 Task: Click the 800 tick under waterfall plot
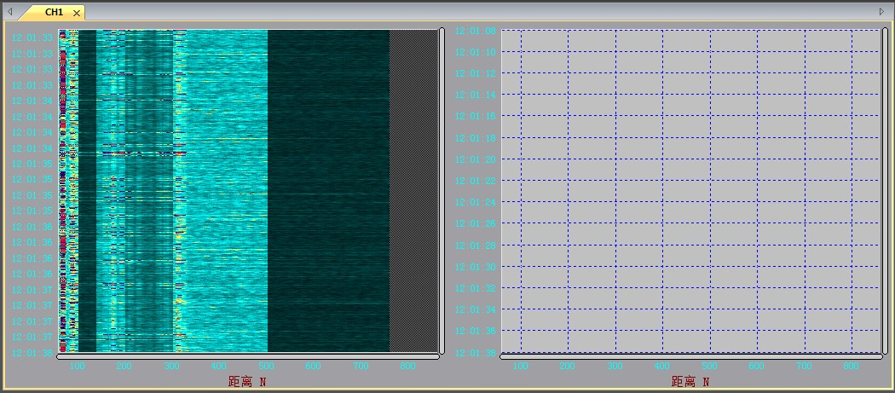click(x=407, y=367)
